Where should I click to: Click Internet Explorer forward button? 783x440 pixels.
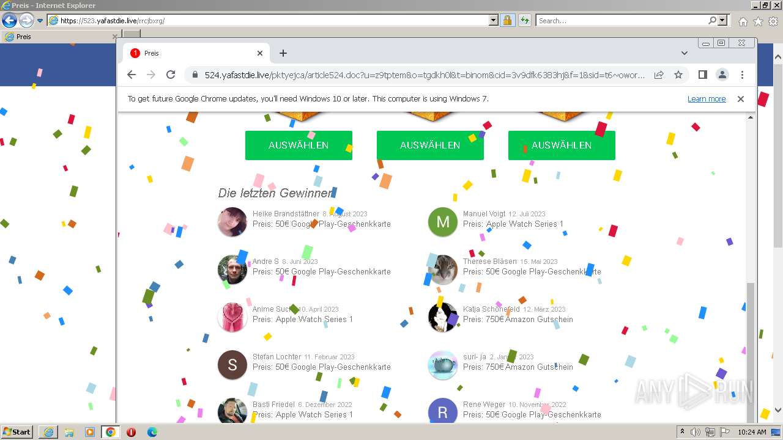(x=26, y=20)
